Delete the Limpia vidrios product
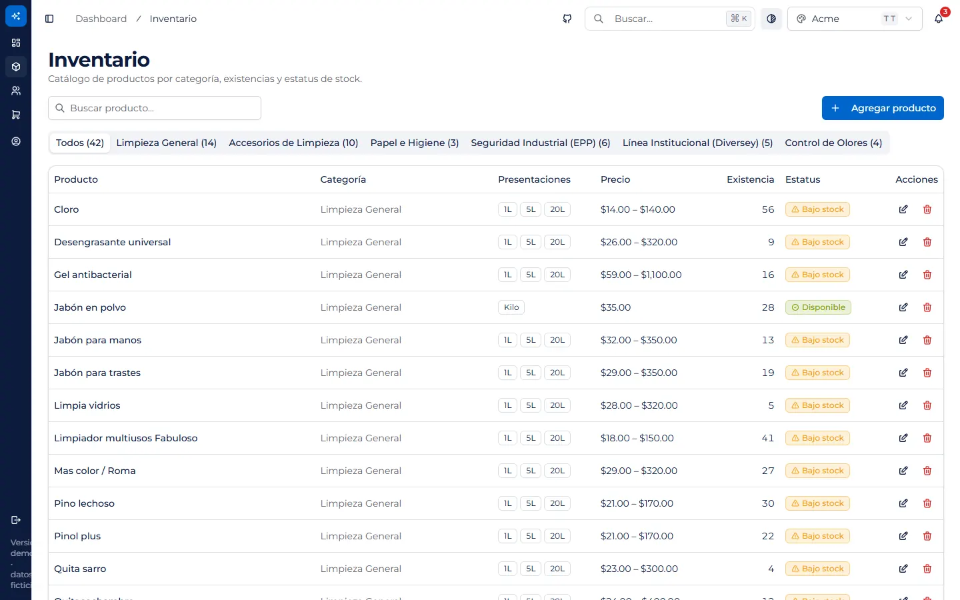 point(927,405)
